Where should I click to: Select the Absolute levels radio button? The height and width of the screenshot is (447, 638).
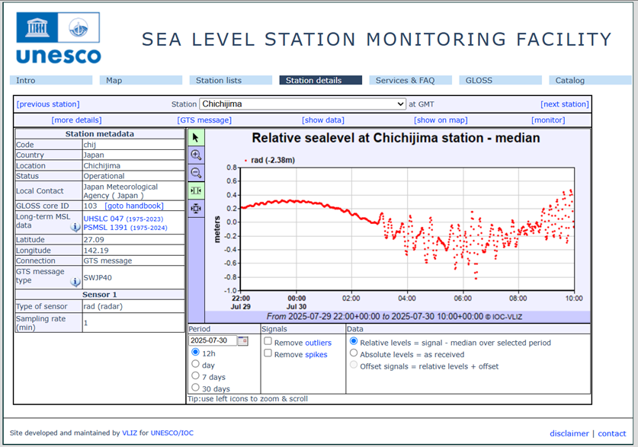click(353, 353)
